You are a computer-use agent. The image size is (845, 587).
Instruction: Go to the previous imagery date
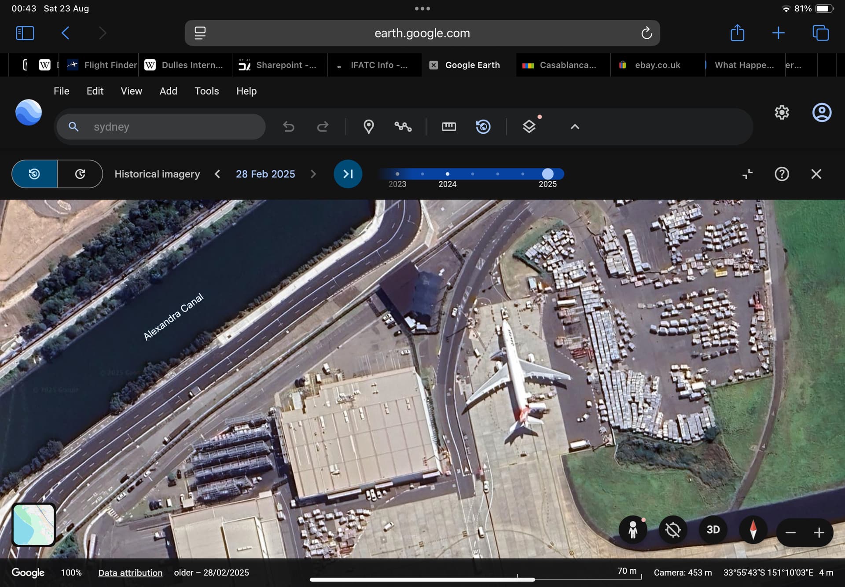tap(217, 174)
